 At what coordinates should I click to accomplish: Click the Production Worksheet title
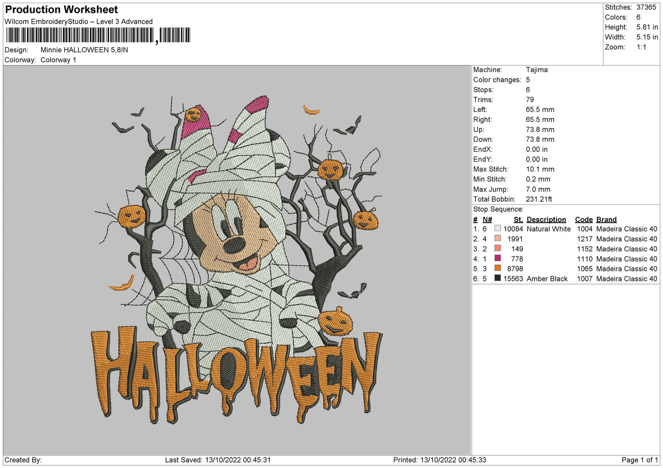click(x=61, y=10)
